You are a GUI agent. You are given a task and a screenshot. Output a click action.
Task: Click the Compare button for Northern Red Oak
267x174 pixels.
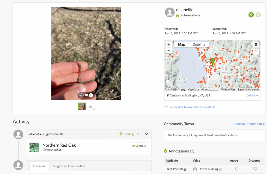coord(139,146)
